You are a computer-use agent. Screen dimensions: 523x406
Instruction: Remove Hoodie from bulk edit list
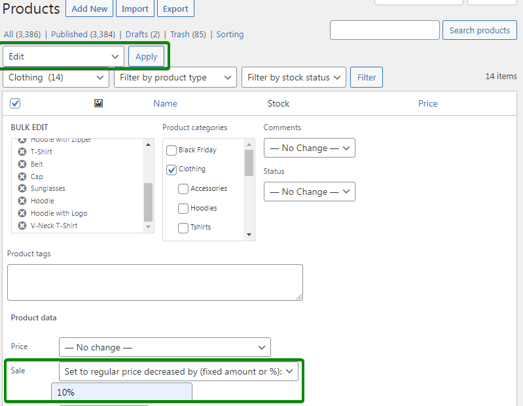coord(22,201)
